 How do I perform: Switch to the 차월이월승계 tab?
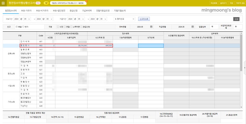120,11
